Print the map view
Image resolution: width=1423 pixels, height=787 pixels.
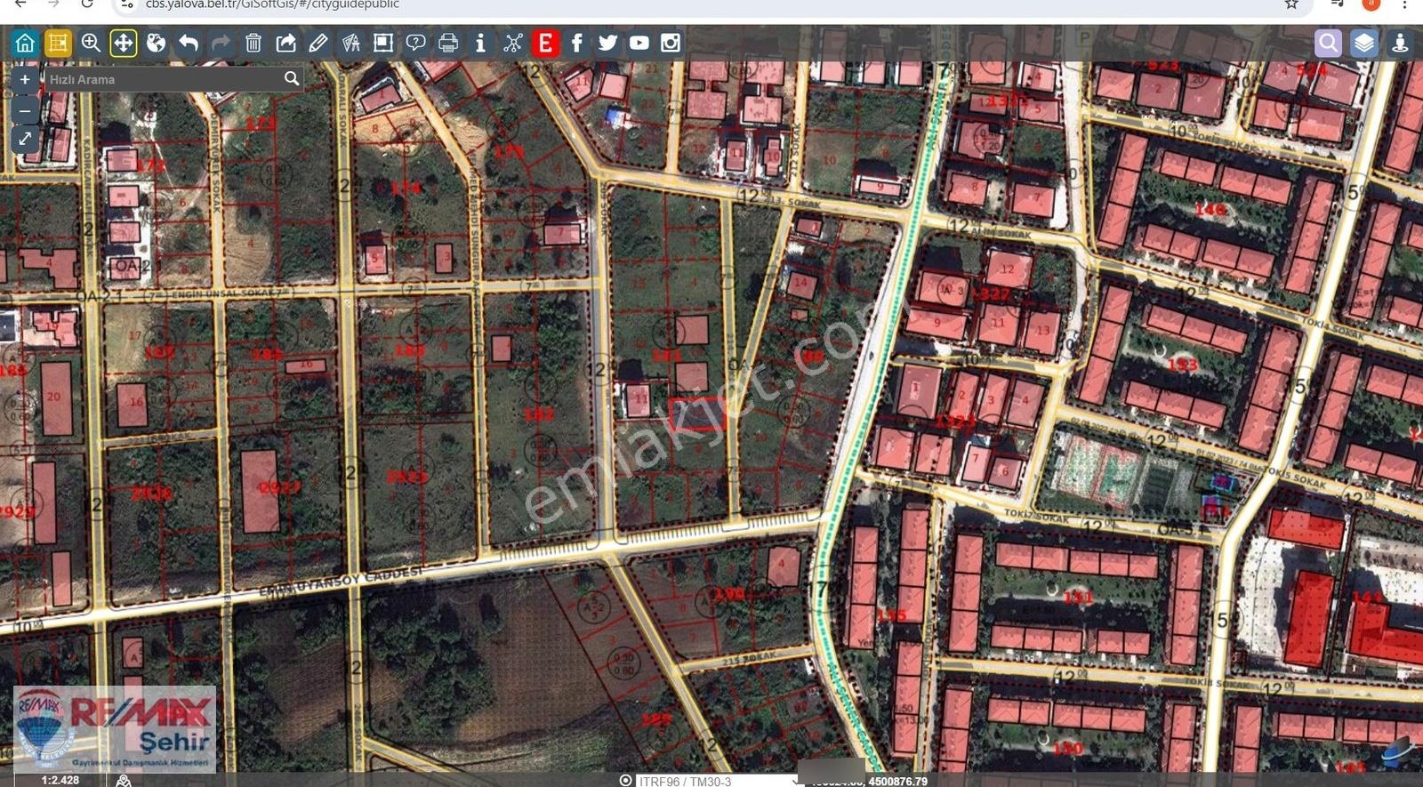pos(448,43)
